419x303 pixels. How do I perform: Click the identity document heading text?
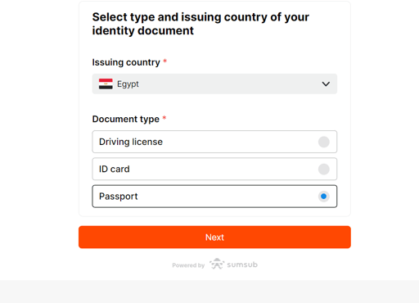(200, 24)
